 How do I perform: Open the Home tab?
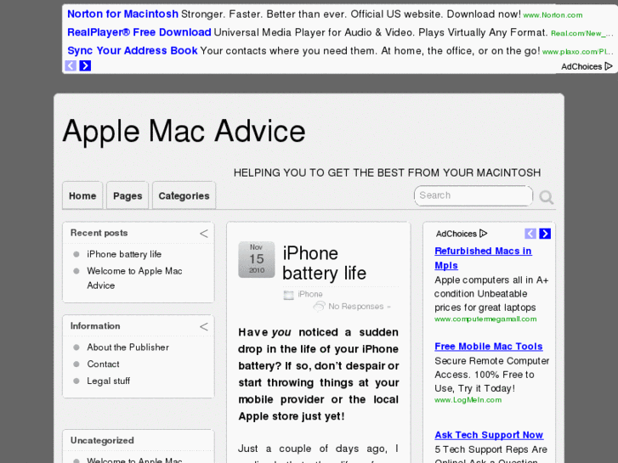[82, 195]
